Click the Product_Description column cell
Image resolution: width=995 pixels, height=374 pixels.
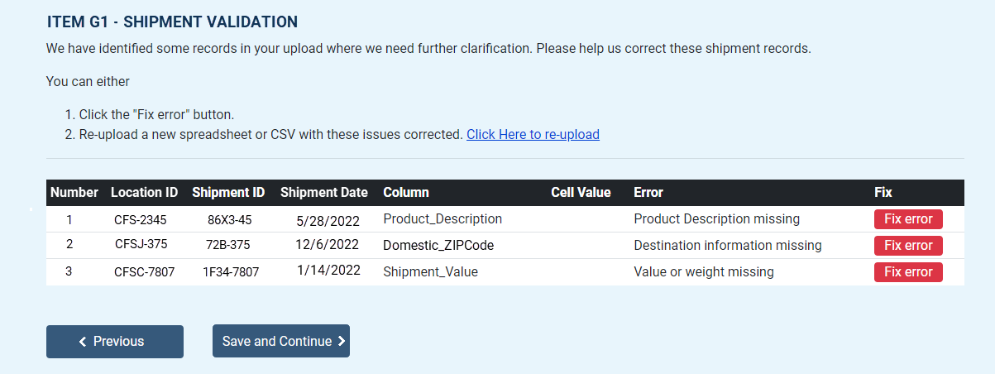442,219
